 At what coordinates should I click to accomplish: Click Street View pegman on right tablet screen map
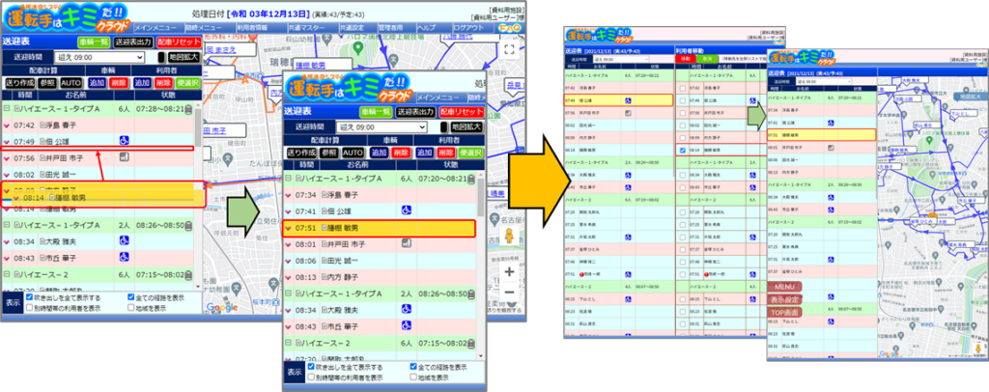tap(977, 349)
